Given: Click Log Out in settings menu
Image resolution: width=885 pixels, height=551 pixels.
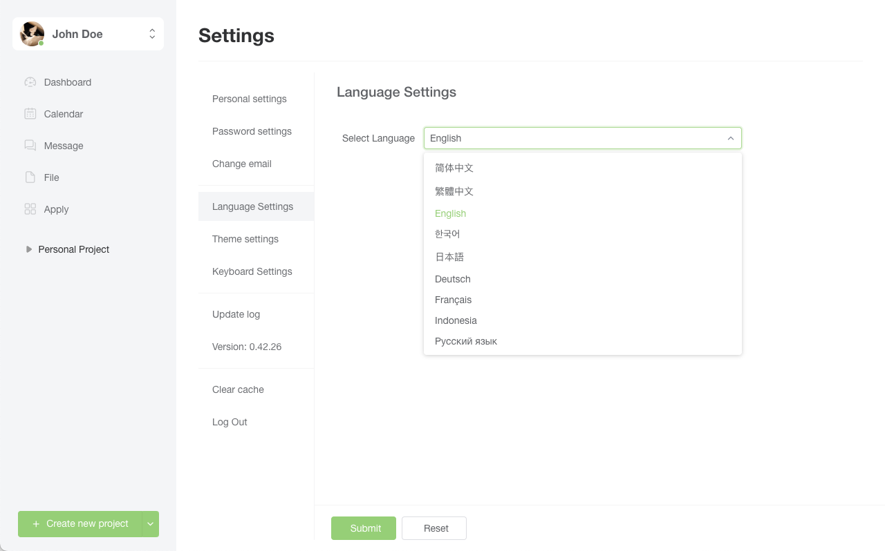Looking at the screenshot, I should [256, 422].
